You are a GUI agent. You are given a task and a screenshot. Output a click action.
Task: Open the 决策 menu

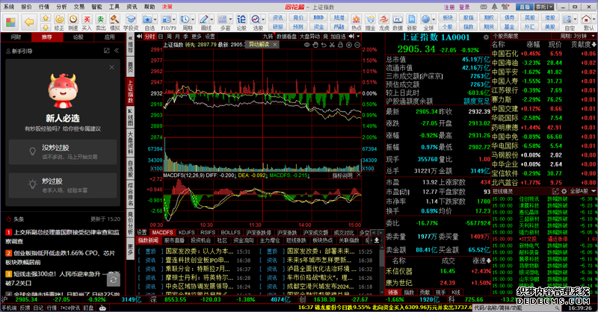(167, 7)
